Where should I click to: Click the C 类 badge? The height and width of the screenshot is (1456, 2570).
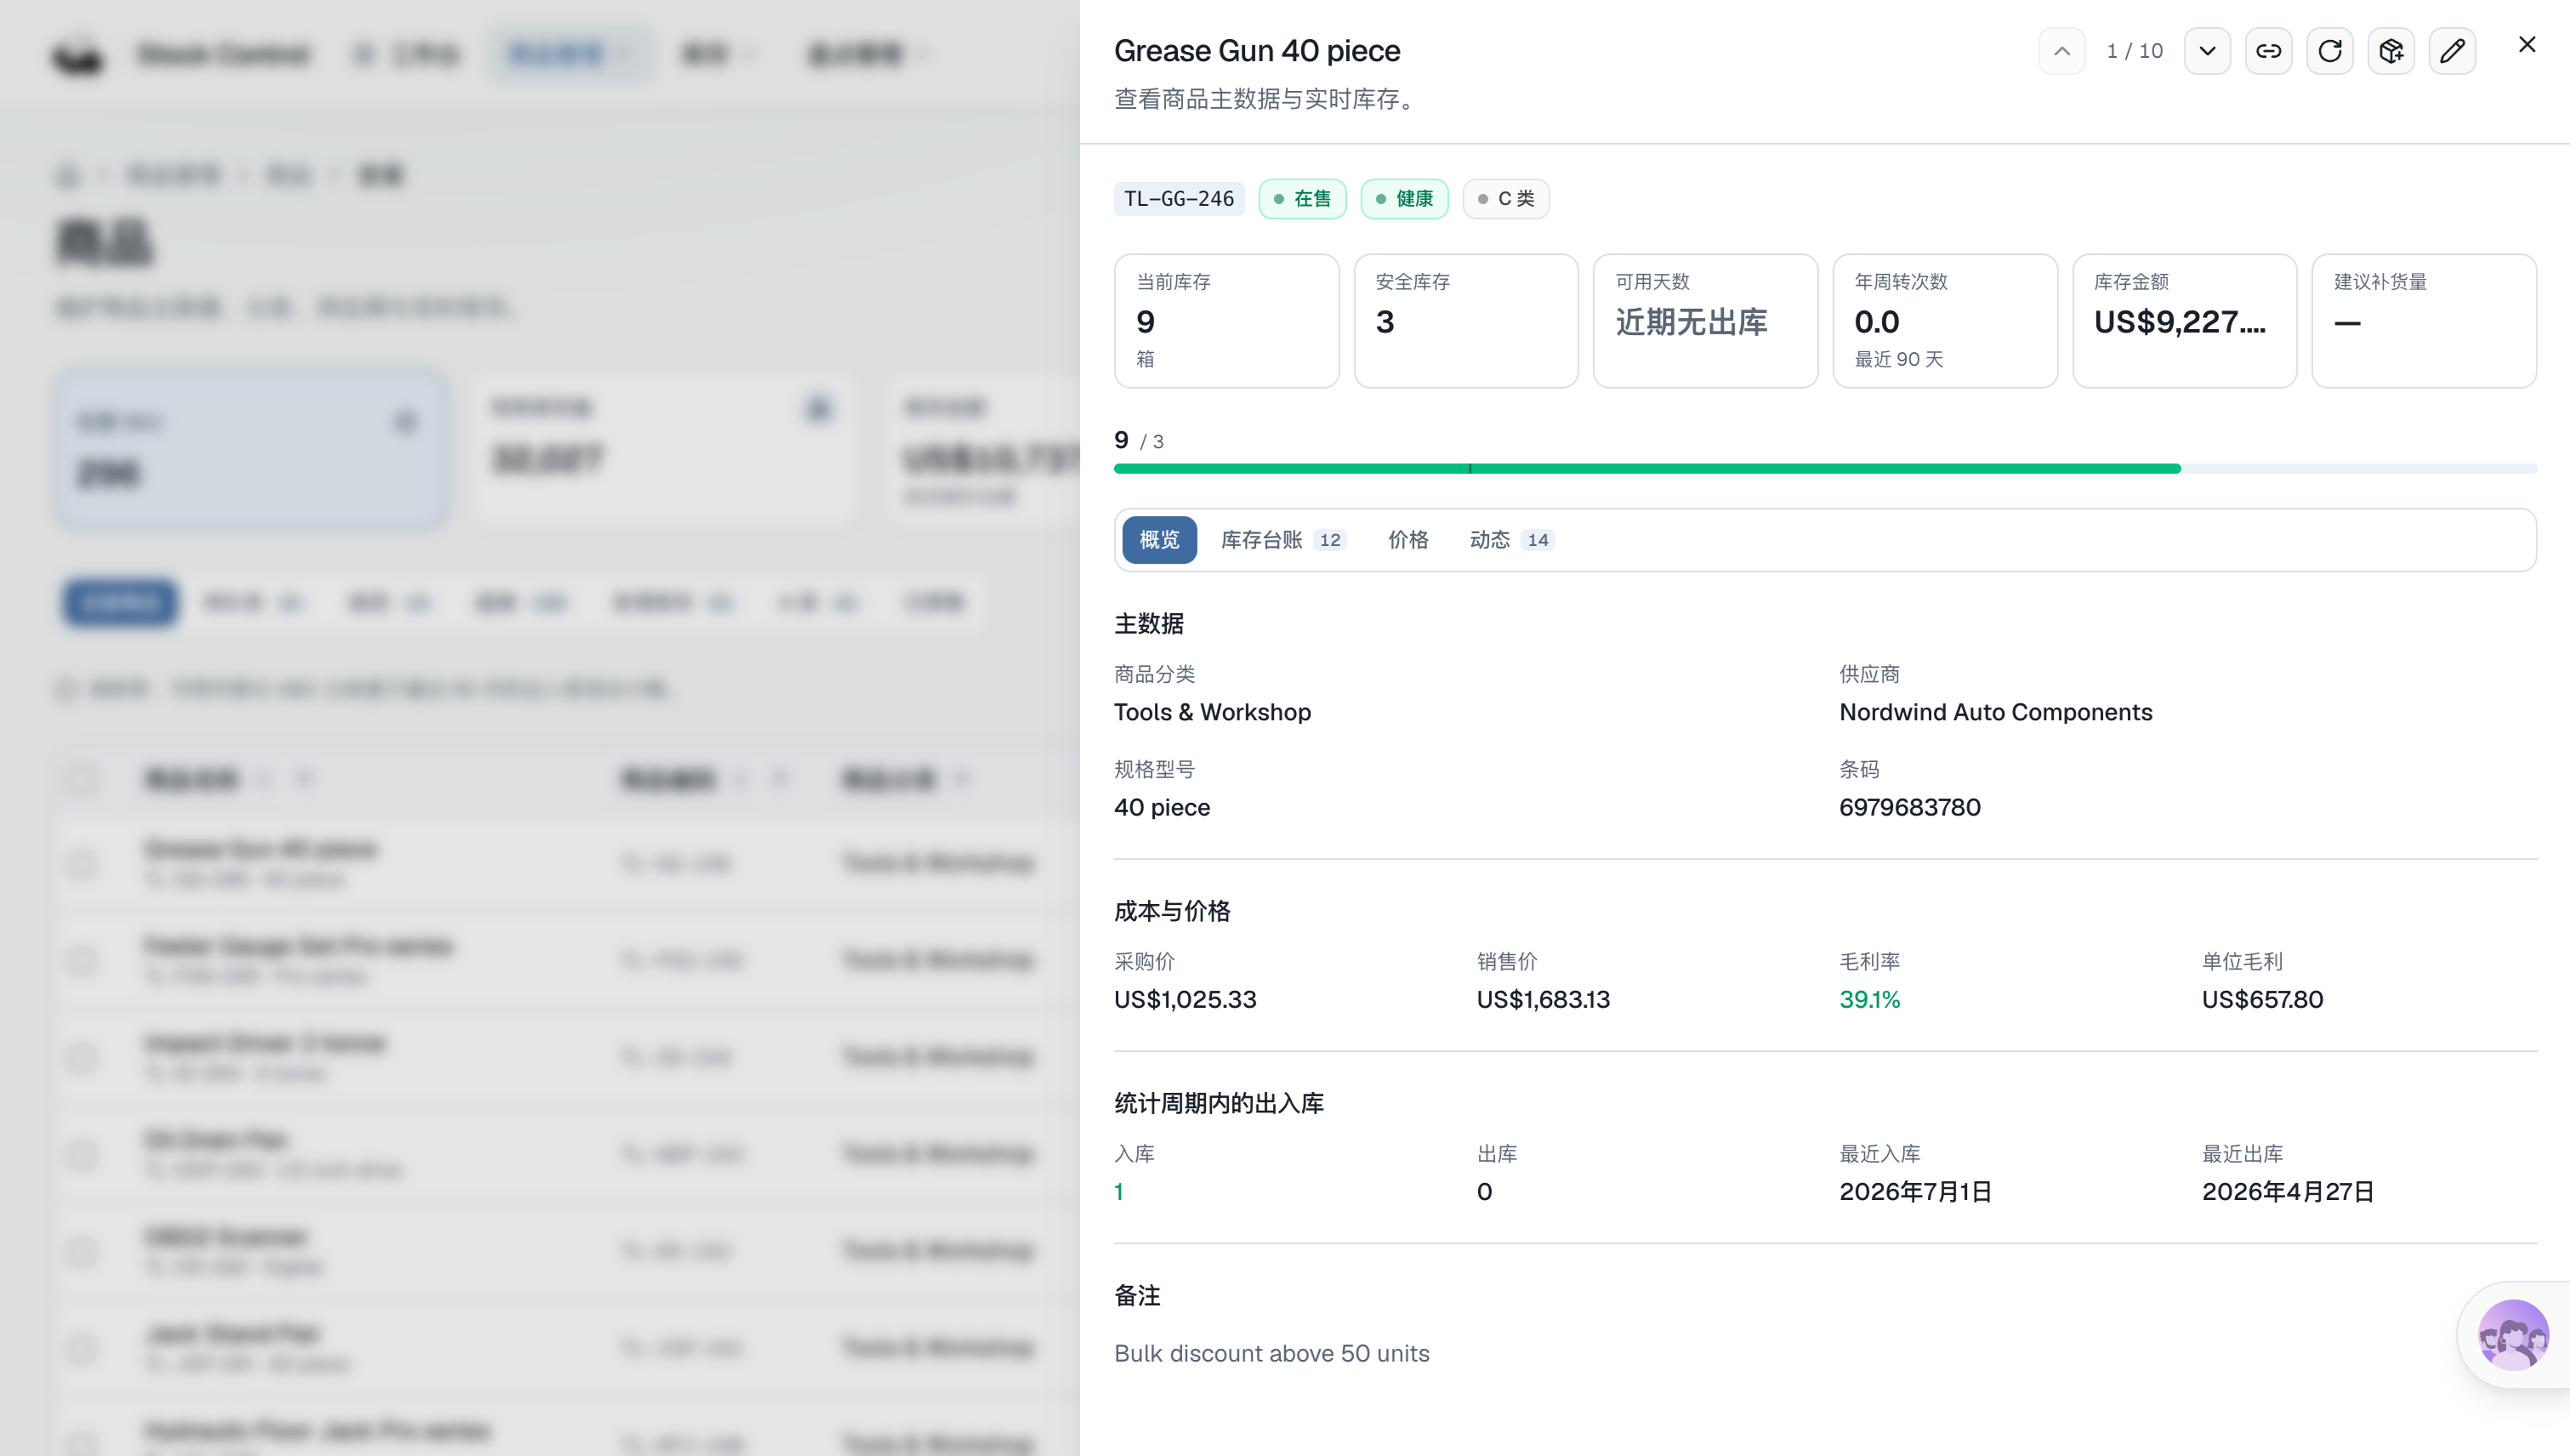[1505, 199]
